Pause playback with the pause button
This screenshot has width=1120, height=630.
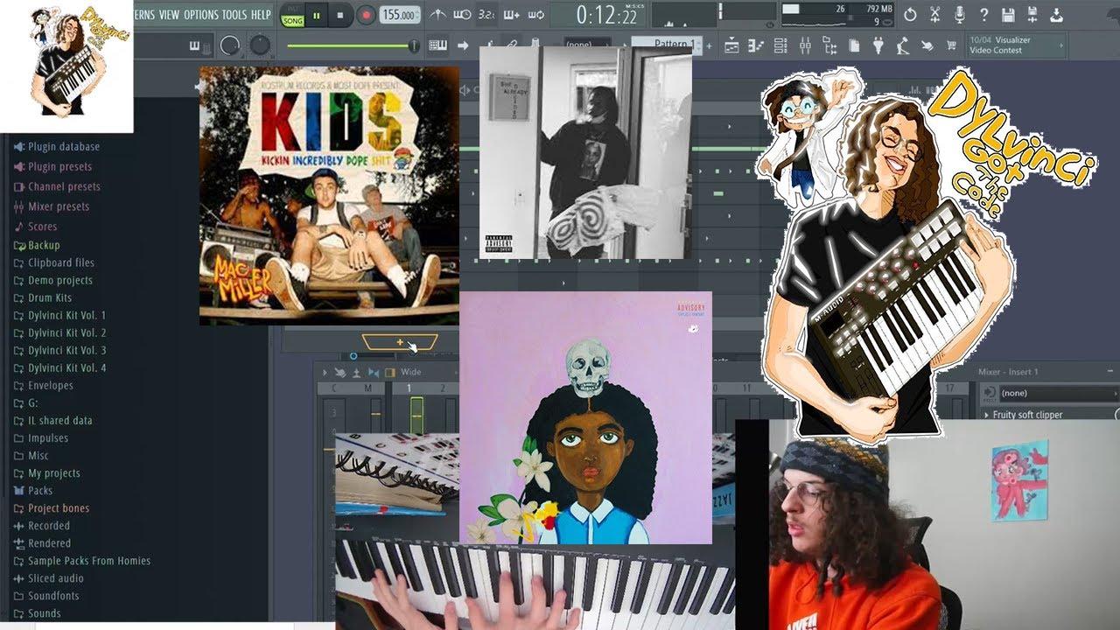click(316, 15)
